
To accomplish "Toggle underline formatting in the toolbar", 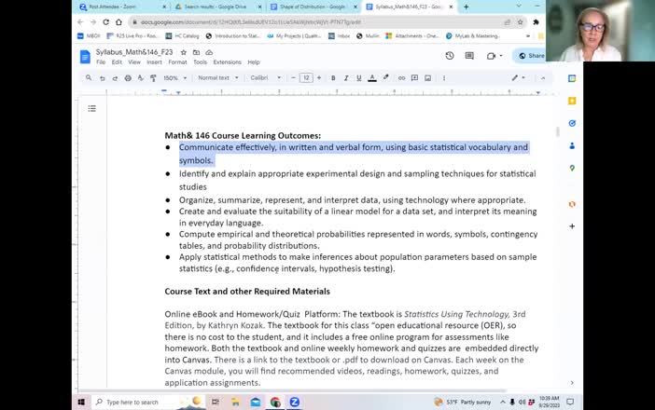I will pos(360,78).
